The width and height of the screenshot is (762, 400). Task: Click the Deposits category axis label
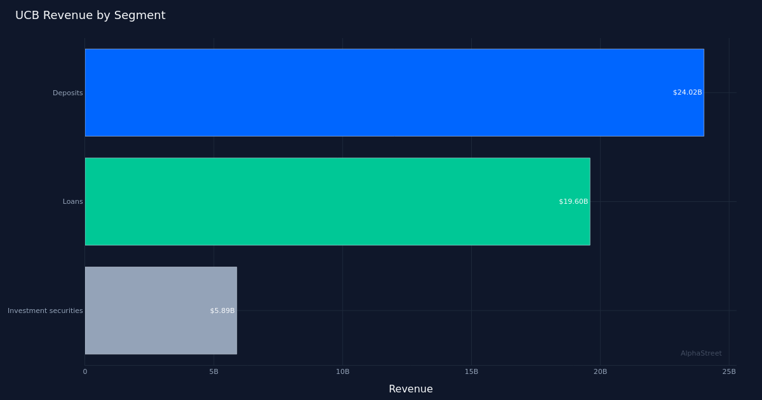click(x=67, y=93)
